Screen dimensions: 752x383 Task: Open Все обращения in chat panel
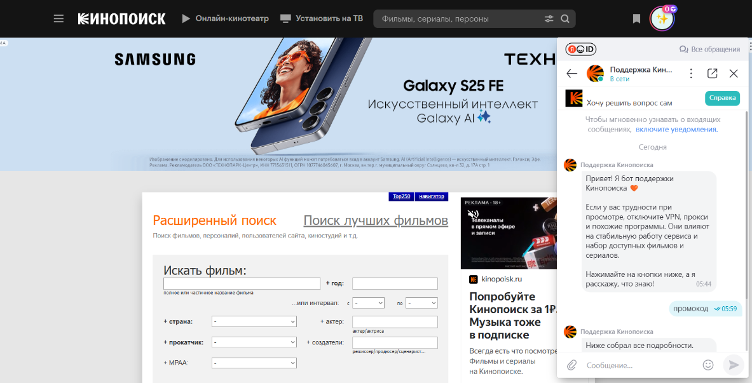709,49
